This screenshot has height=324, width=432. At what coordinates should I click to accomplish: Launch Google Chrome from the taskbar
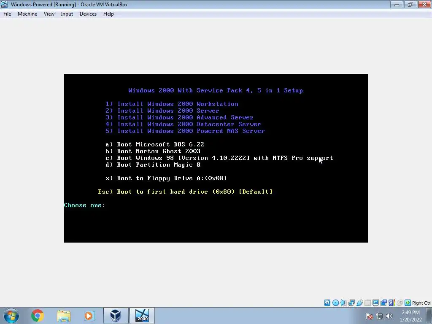[38, 316]
